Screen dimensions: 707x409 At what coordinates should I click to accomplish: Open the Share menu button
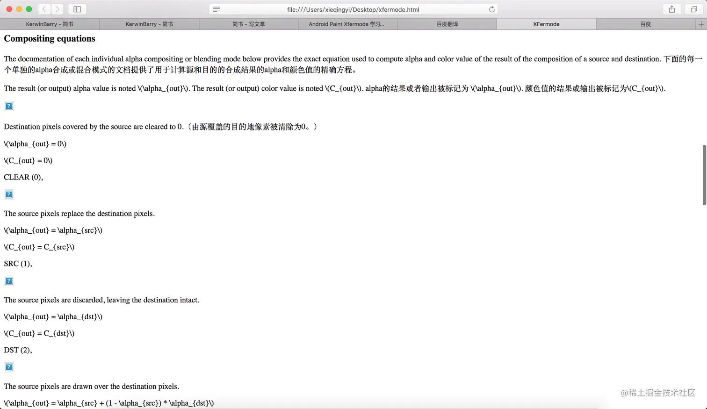coord(672,9)
